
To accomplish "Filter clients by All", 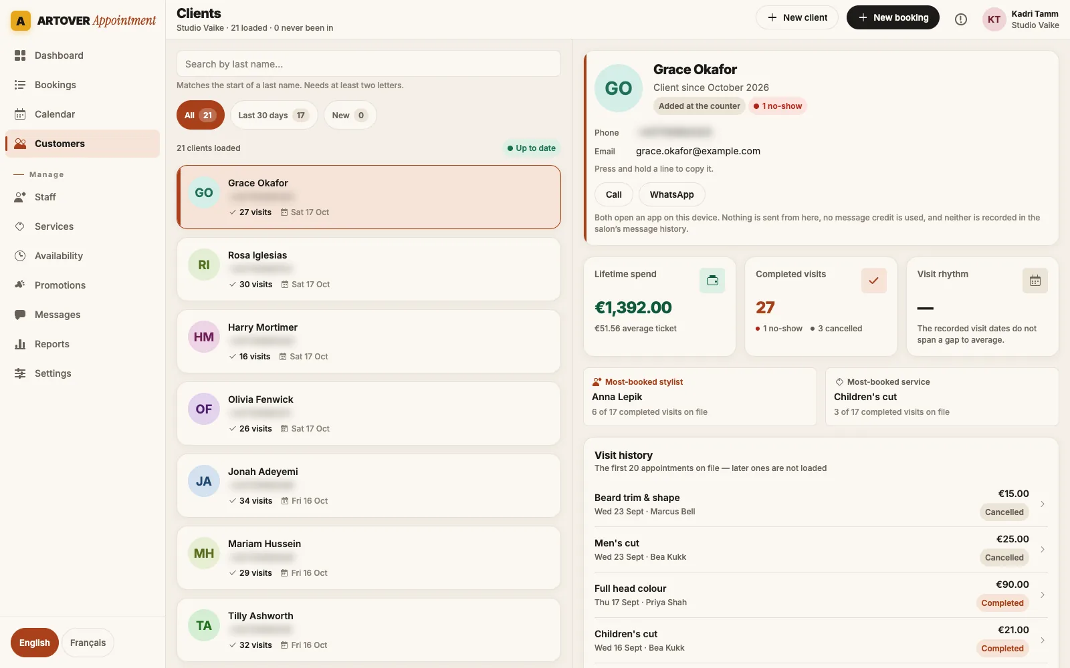I will click(x=201, y=115).
